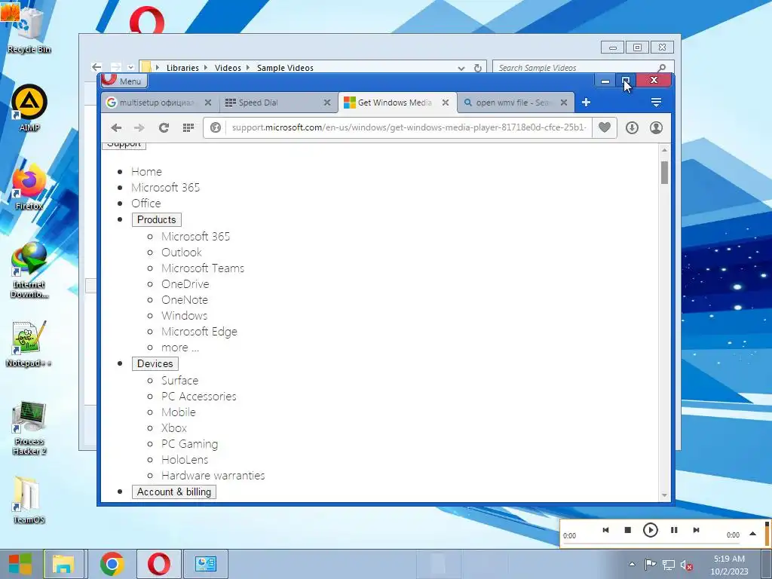772x579 pixels.
Task: Reload the Microsoft support page
Action: pyautogui.click(x=164, y=128)
